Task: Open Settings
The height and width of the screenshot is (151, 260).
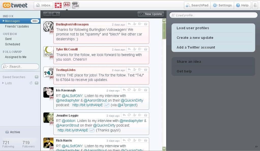Action: tap(222, 5)
